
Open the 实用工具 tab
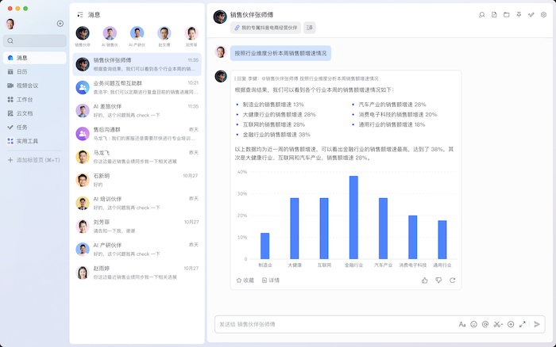(35, 141)
